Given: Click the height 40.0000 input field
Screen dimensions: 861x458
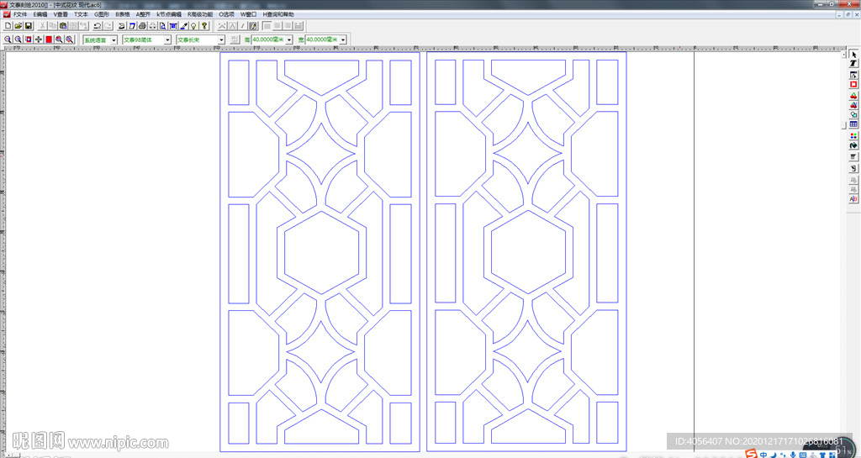Looking at the screenshot, I should (268, 39).
